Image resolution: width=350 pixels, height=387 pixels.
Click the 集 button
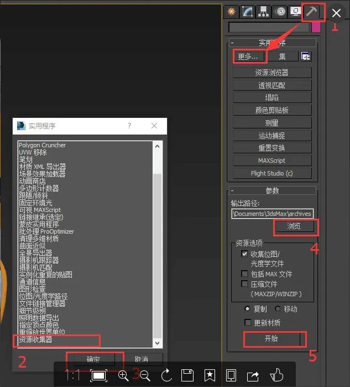pos(282,56)
